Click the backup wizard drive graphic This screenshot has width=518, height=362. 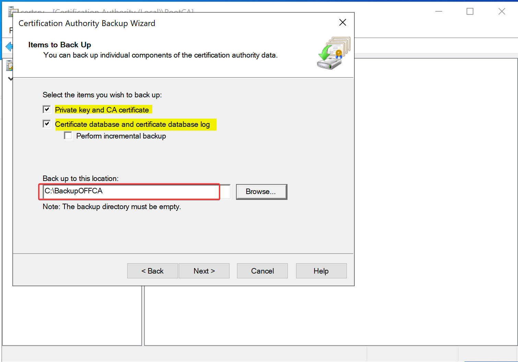(333, 53)
